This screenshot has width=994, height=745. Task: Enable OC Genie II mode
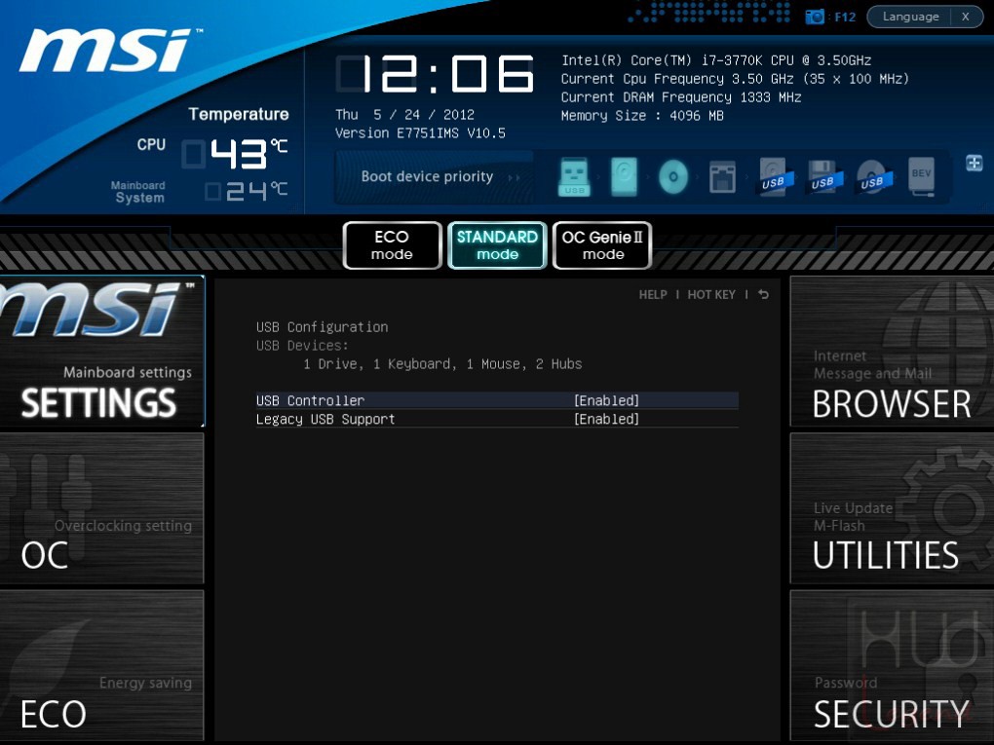tap(602, 245)
